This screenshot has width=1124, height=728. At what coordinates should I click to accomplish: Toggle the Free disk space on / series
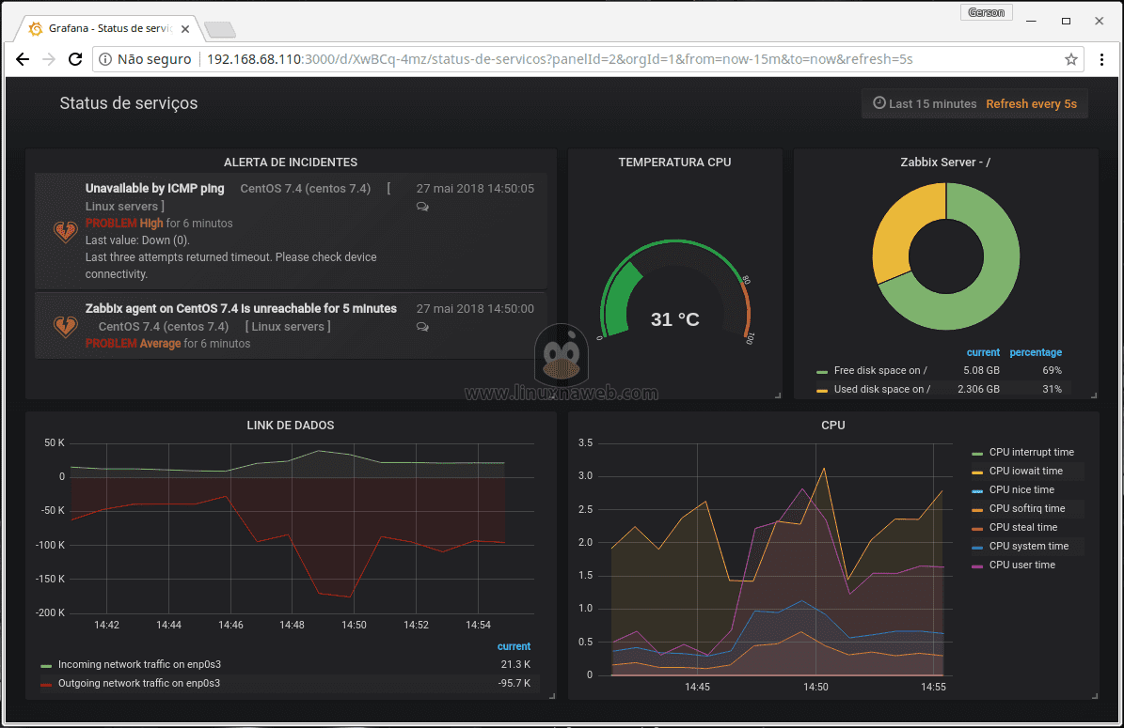[879, 371]
